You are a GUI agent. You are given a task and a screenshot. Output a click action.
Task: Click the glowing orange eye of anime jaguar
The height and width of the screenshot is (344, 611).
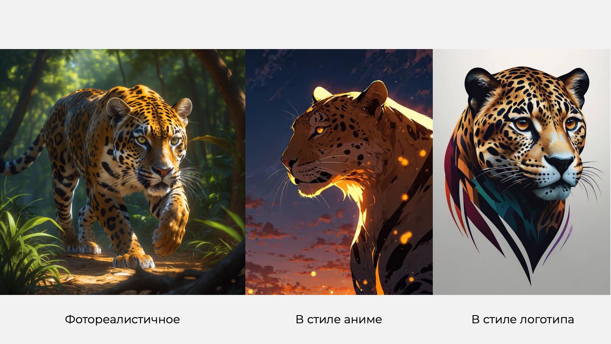[x=320, y=130]
